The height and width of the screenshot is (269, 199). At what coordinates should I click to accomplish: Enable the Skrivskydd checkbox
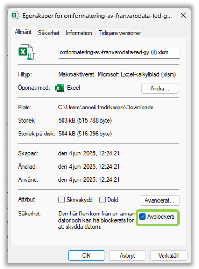(62, 200)
